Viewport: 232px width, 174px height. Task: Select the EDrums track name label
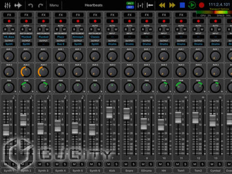click(146, 171)
